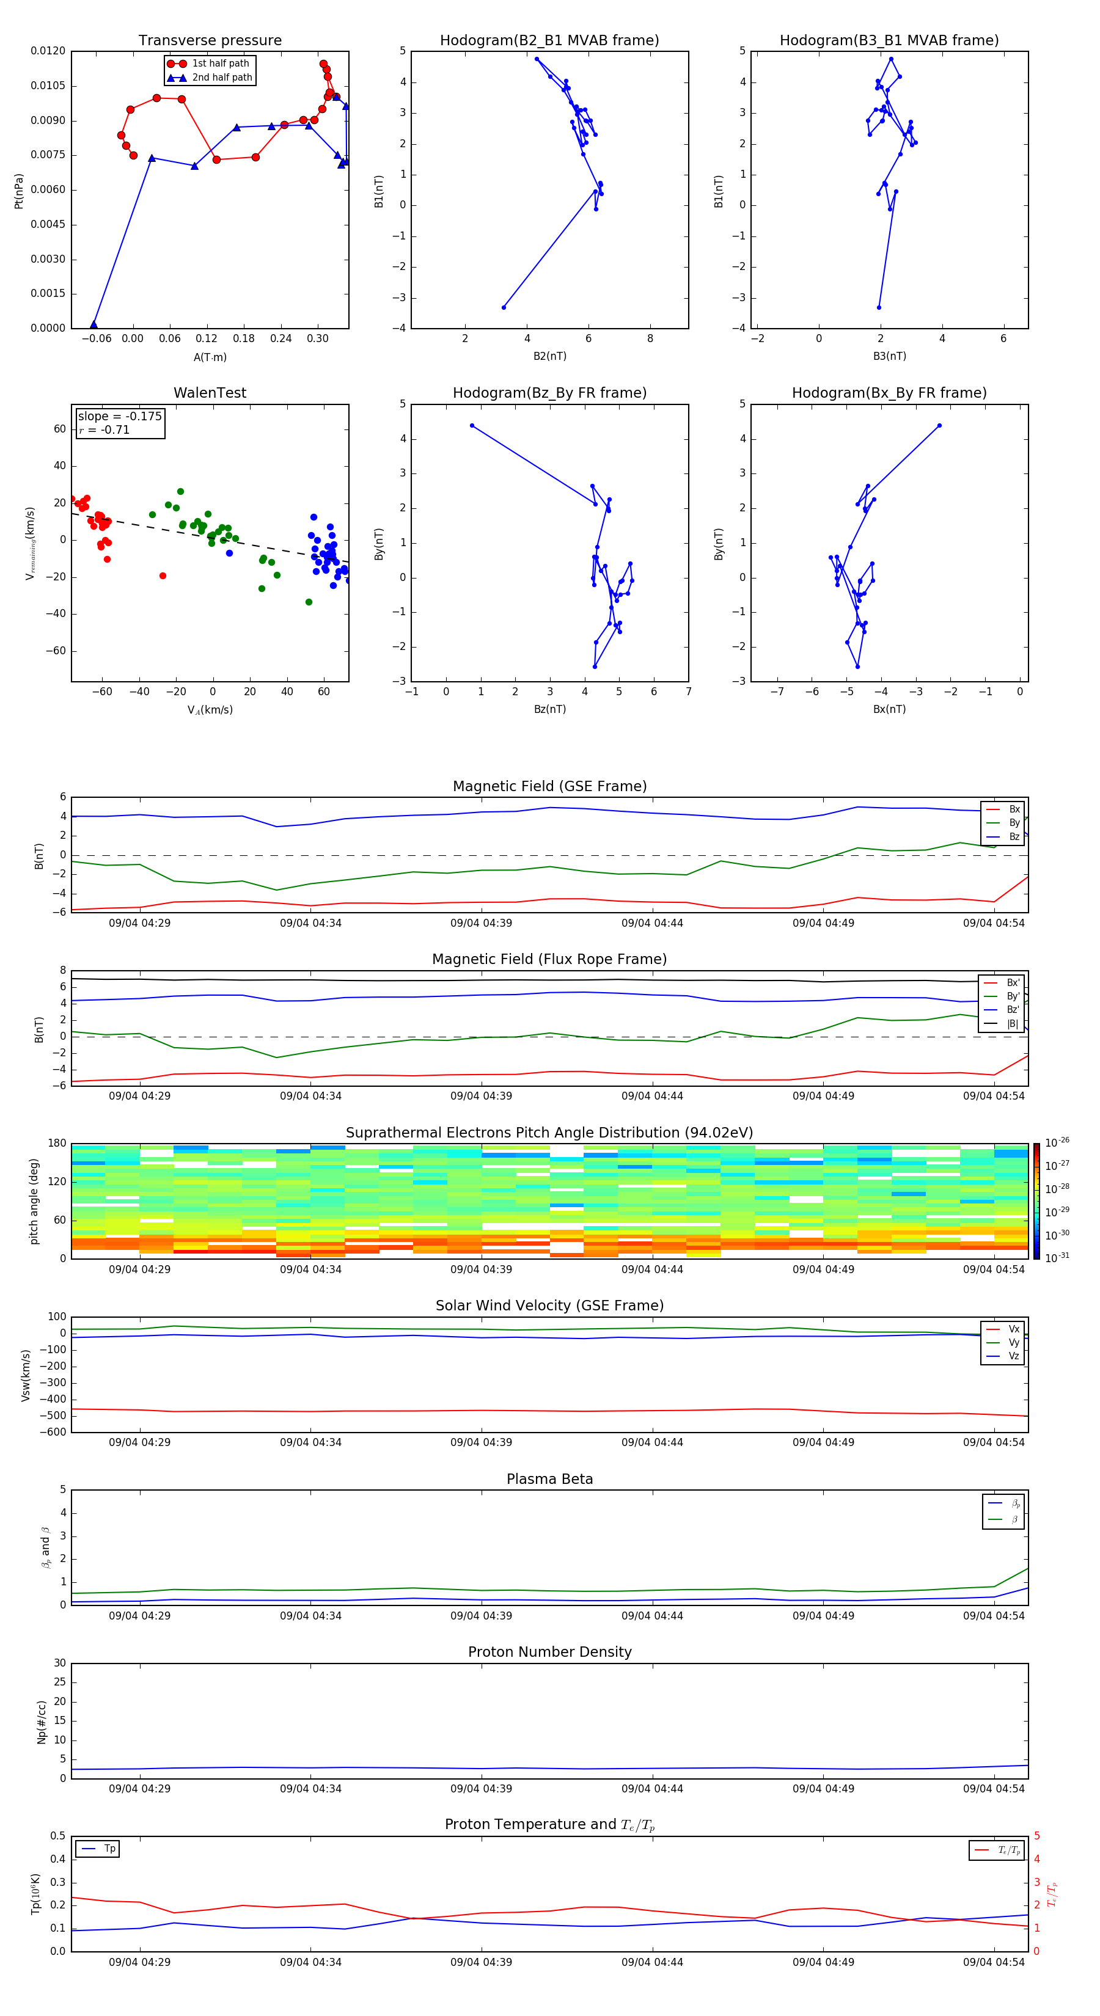
Task: Click the '10^-26' colorbar label
Action: pyautogui.click(x=1057, y=1142)
